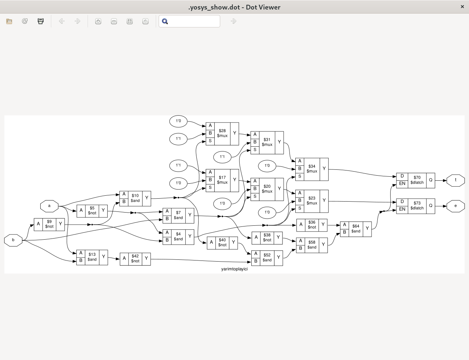Fit the graph to the window
The height and width of the screenshot is (360, 469).
(x=130, y=21)
